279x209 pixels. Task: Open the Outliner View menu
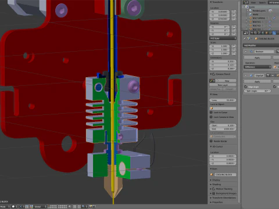pyautogui.click(x=253, y=2)
